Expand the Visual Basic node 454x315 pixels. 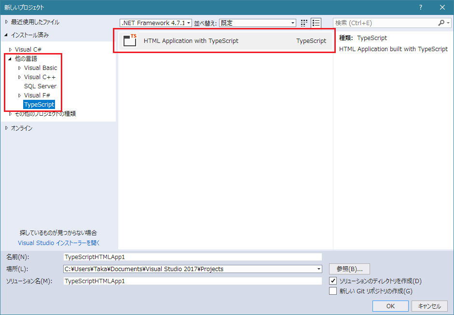tap(20, 68)
